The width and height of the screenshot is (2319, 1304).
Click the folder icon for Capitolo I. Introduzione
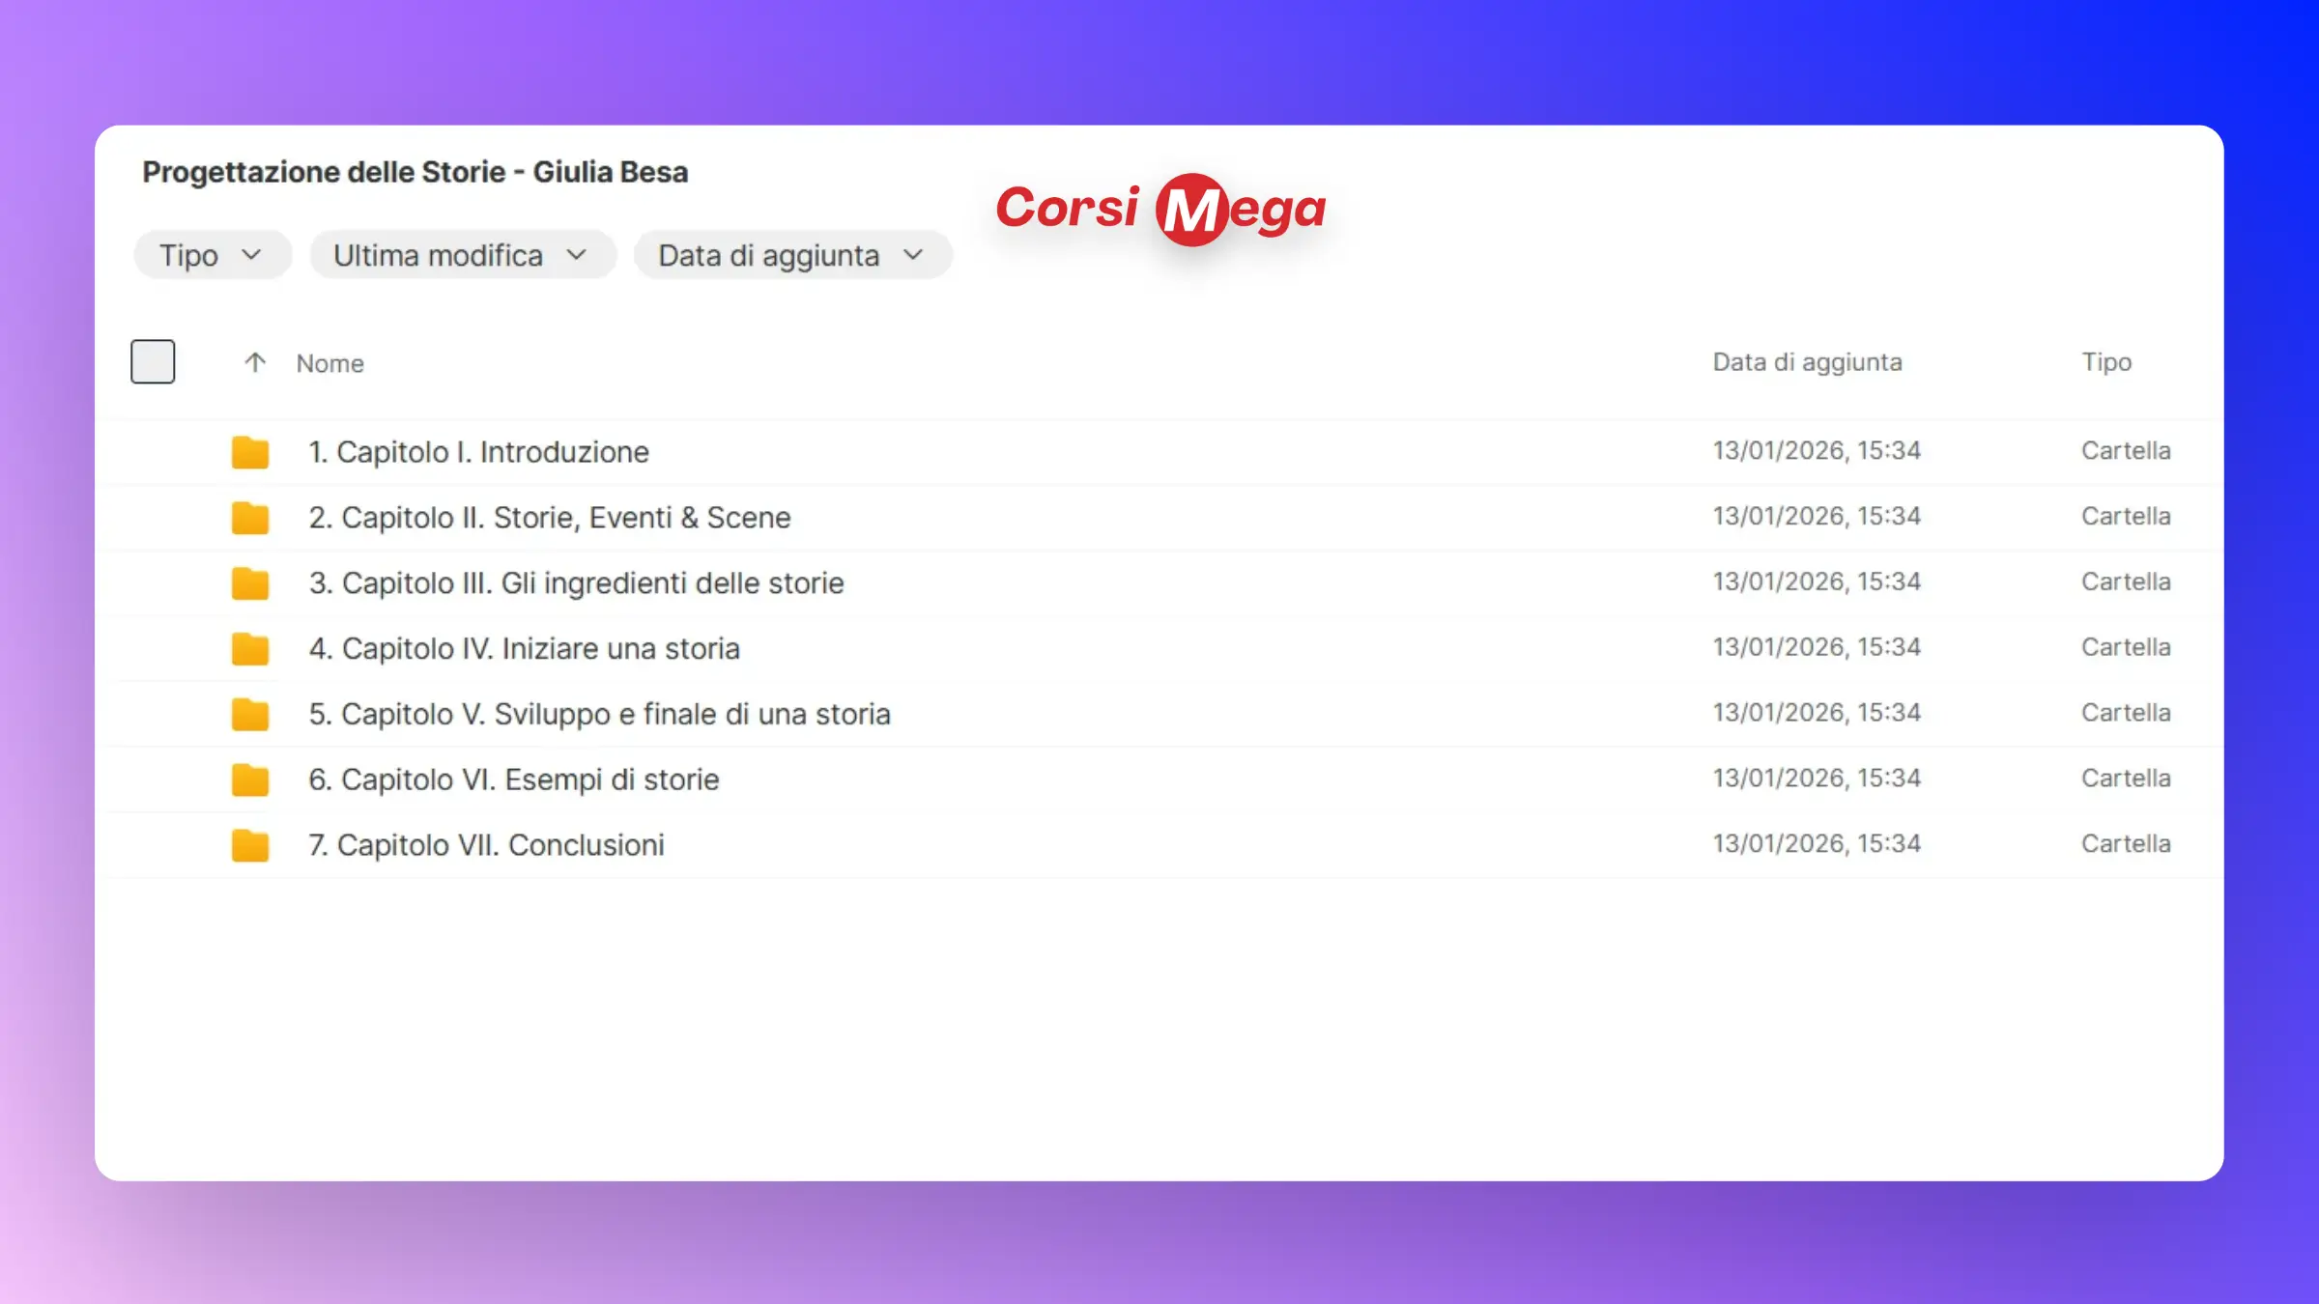tap(249, 452)
